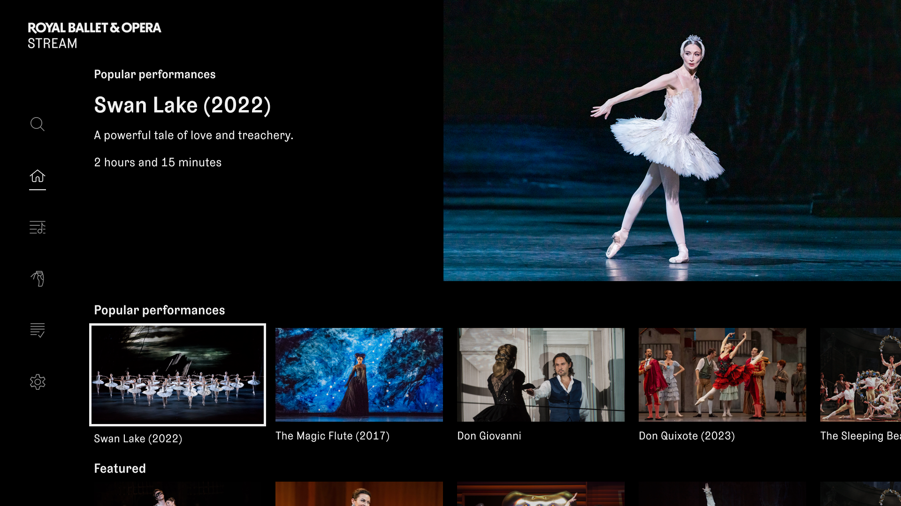The width and height of the screenshot is (901, 506).
Task: Open your watchlist via checked-list icon
Action: [x=37, y=330]
